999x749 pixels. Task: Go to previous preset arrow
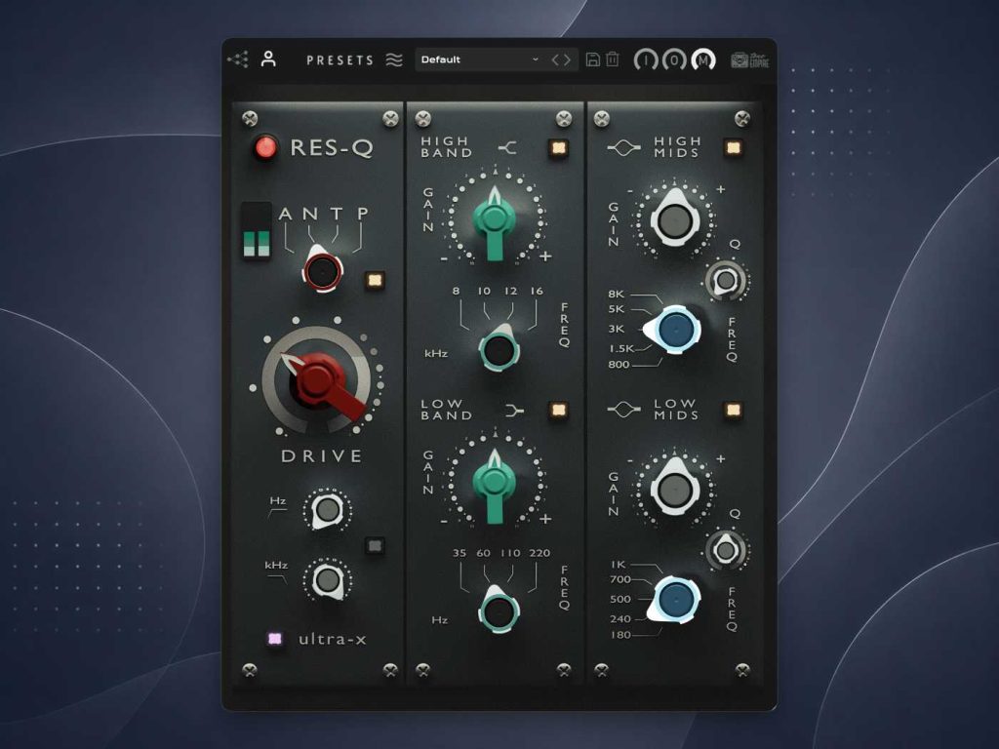(x=555, y=59)
